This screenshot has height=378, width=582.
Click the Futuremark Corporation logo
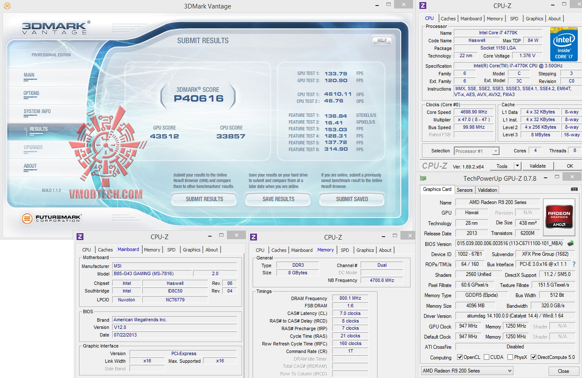tap(52, 218)
